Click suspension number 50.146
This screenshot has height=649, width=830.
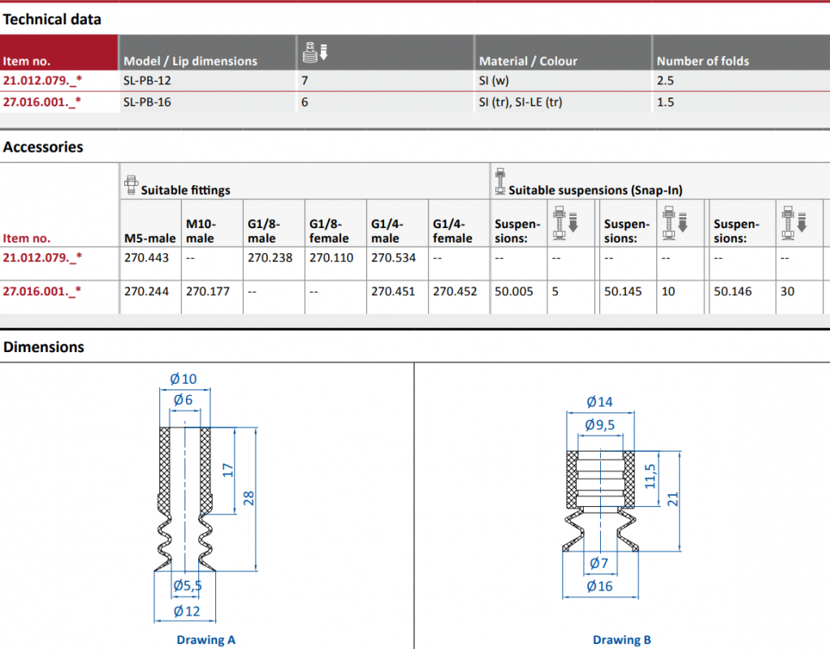tap(733, 291)
